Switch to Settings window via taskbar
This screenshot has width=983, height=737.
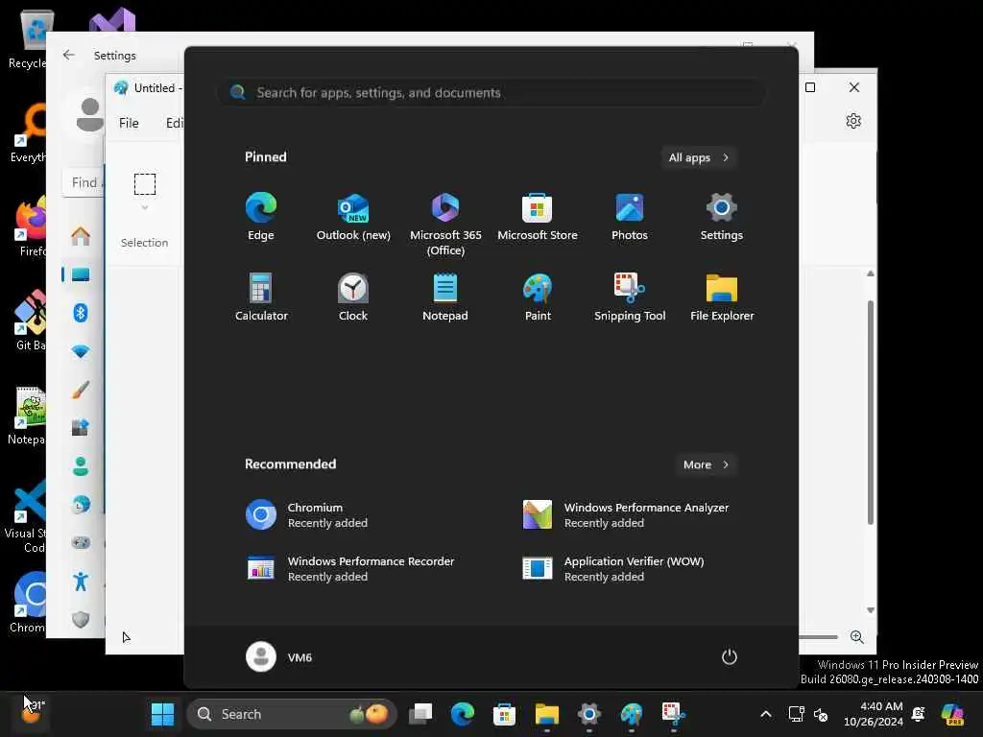(588, 714)
